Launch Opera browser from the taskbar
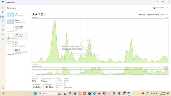 [104, 93]
